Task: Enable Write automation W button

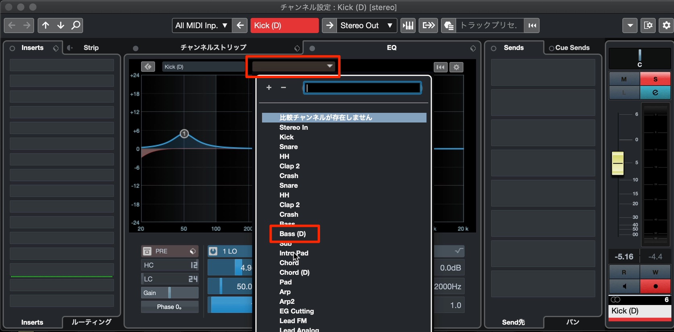Action: pyautogui.click(x=655, y=272)
